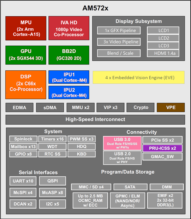Click the purple PRU-ICSS x2 box
The image size is (191, 219).
pyautogui.click(x=162, y=148)
